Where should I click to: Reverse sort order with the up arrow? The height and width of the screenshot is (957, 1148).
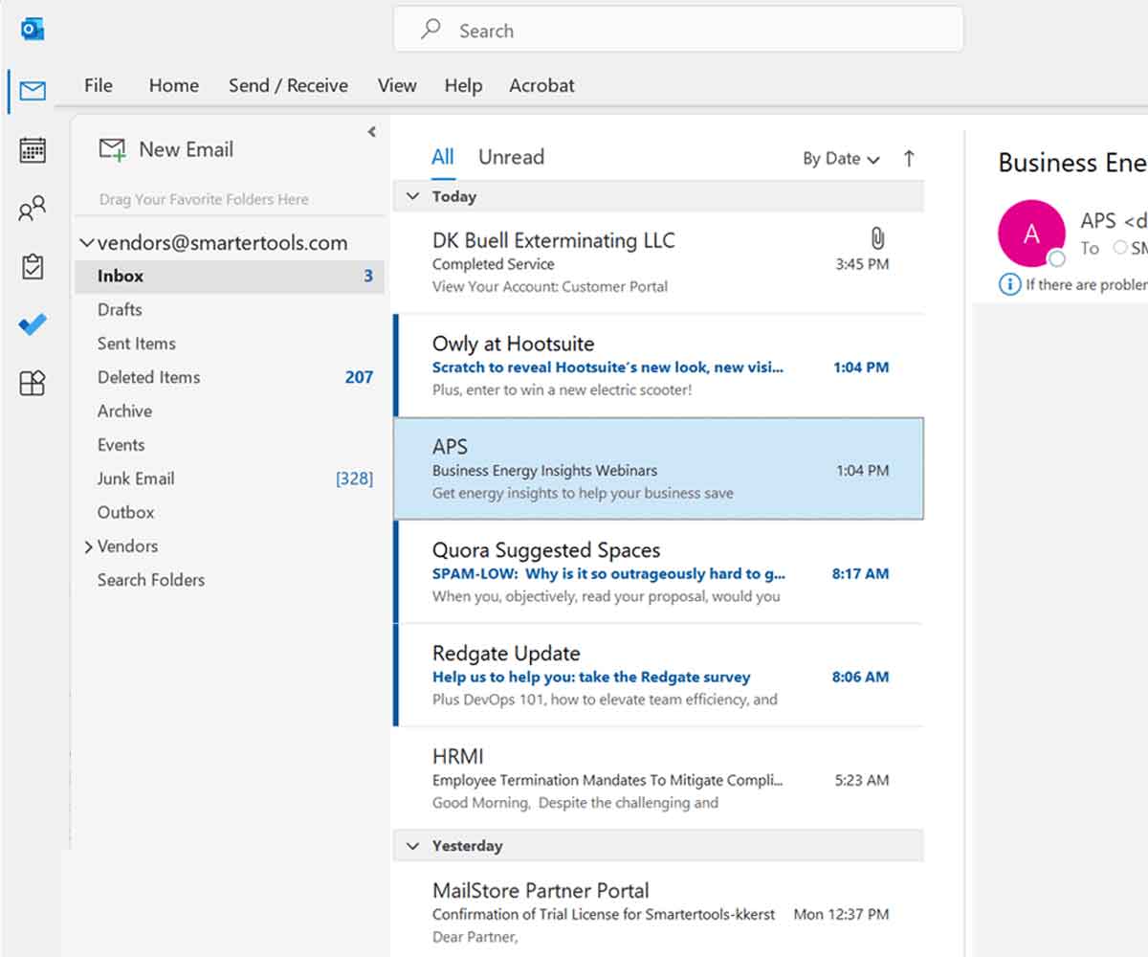[909, 159]
